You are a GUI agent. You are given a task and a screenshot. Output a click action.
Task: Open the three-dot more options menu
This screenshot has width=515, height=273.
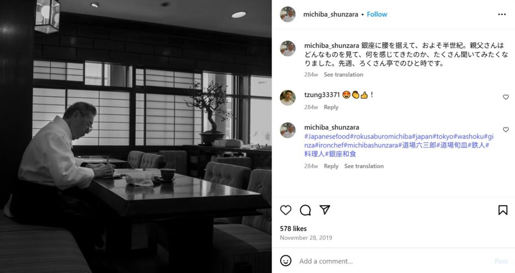click(502, 15)
